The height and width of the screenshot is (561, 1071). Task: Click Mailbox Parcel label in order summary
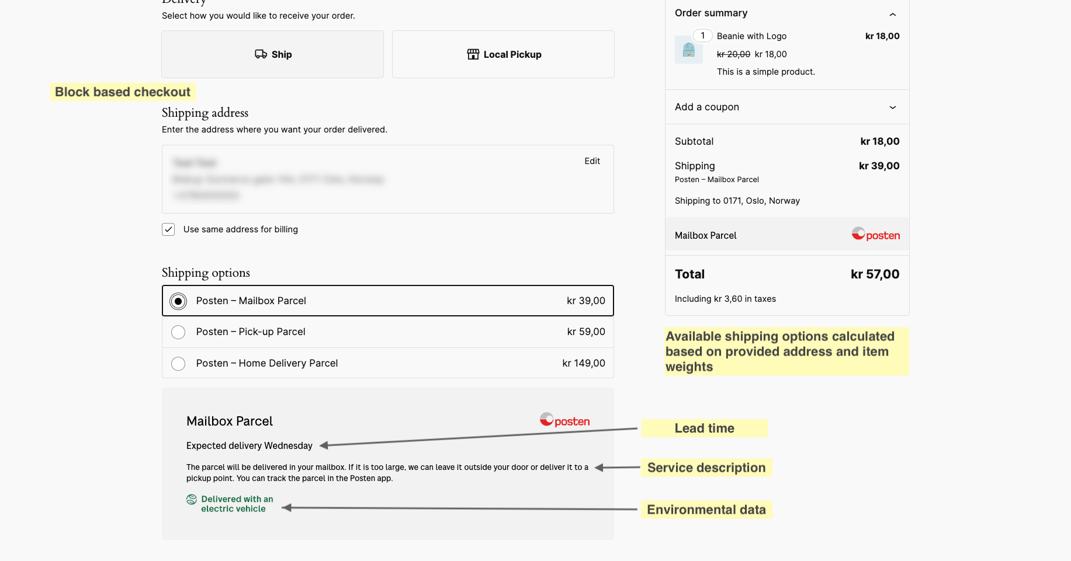(705, 236)
